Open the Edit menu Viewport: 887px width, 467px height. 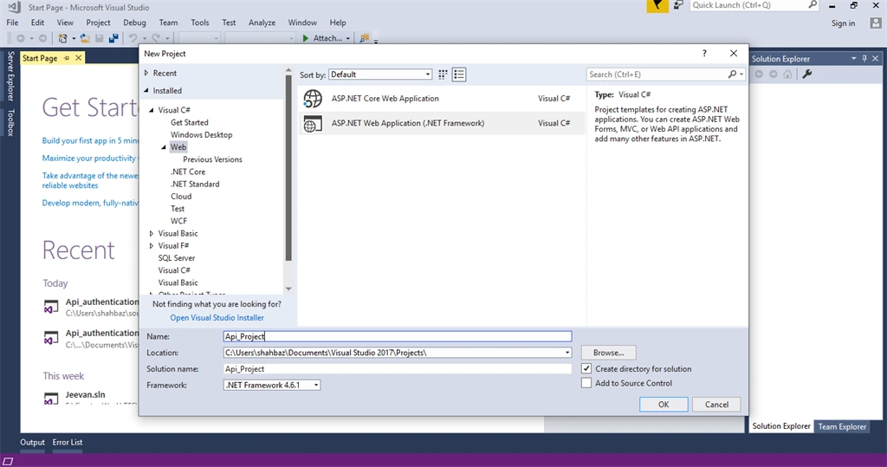click(37, 23)
